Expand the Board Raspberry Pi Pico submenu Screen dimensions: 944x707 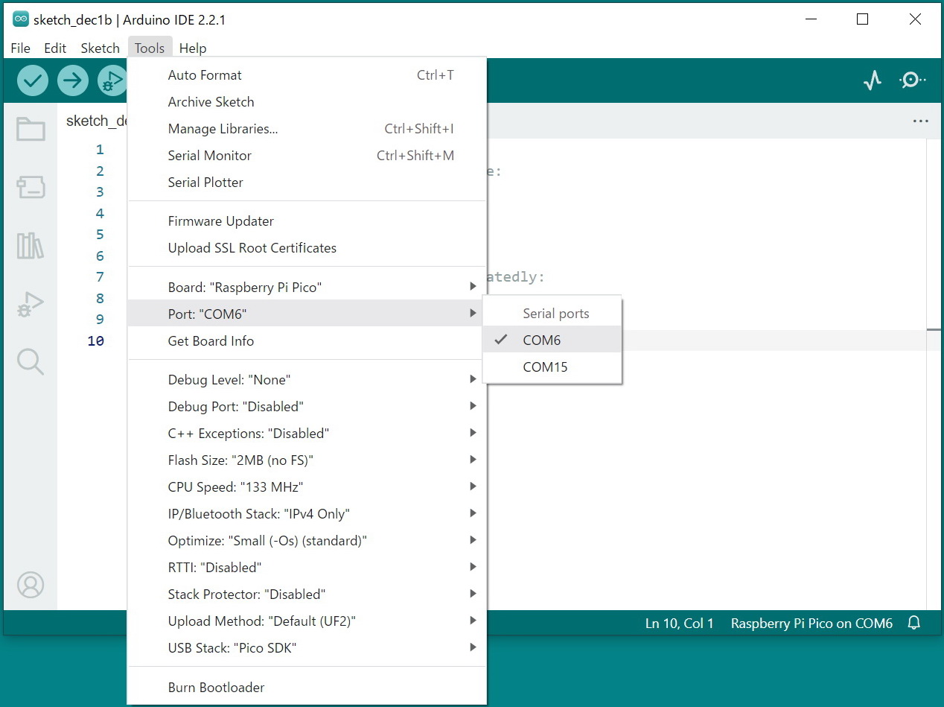pyautogui.click(x=307, y=287)
